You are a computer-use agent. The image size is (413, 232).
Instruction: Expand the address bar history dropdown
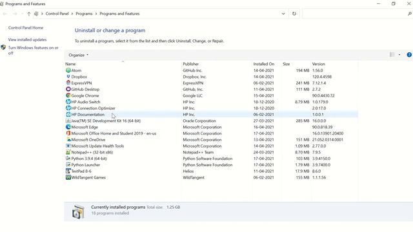283,14
